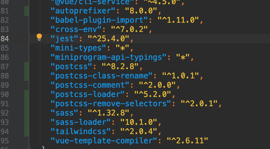Click the "postcss-loader" key
The image size is (270, 149).
click(x=88, y=94)
